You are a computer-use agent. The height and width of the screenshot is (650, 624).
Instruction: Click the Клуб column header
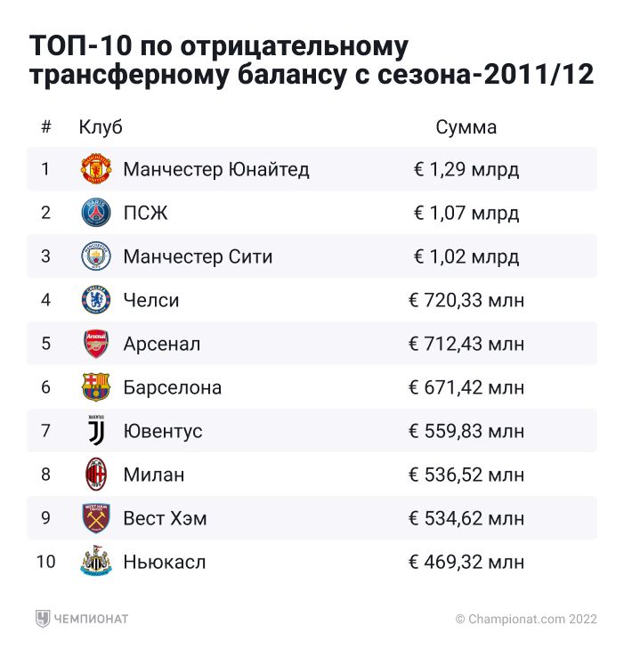(x=101, y=127)
